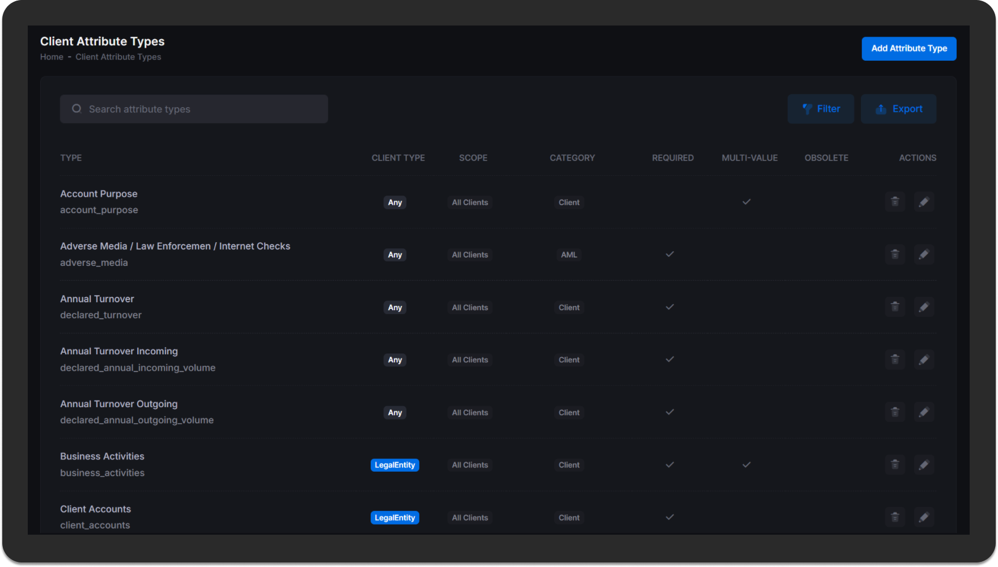Export the attribute types list
Viewport: 998px width, 567px height.
click(x=898, y=108)
